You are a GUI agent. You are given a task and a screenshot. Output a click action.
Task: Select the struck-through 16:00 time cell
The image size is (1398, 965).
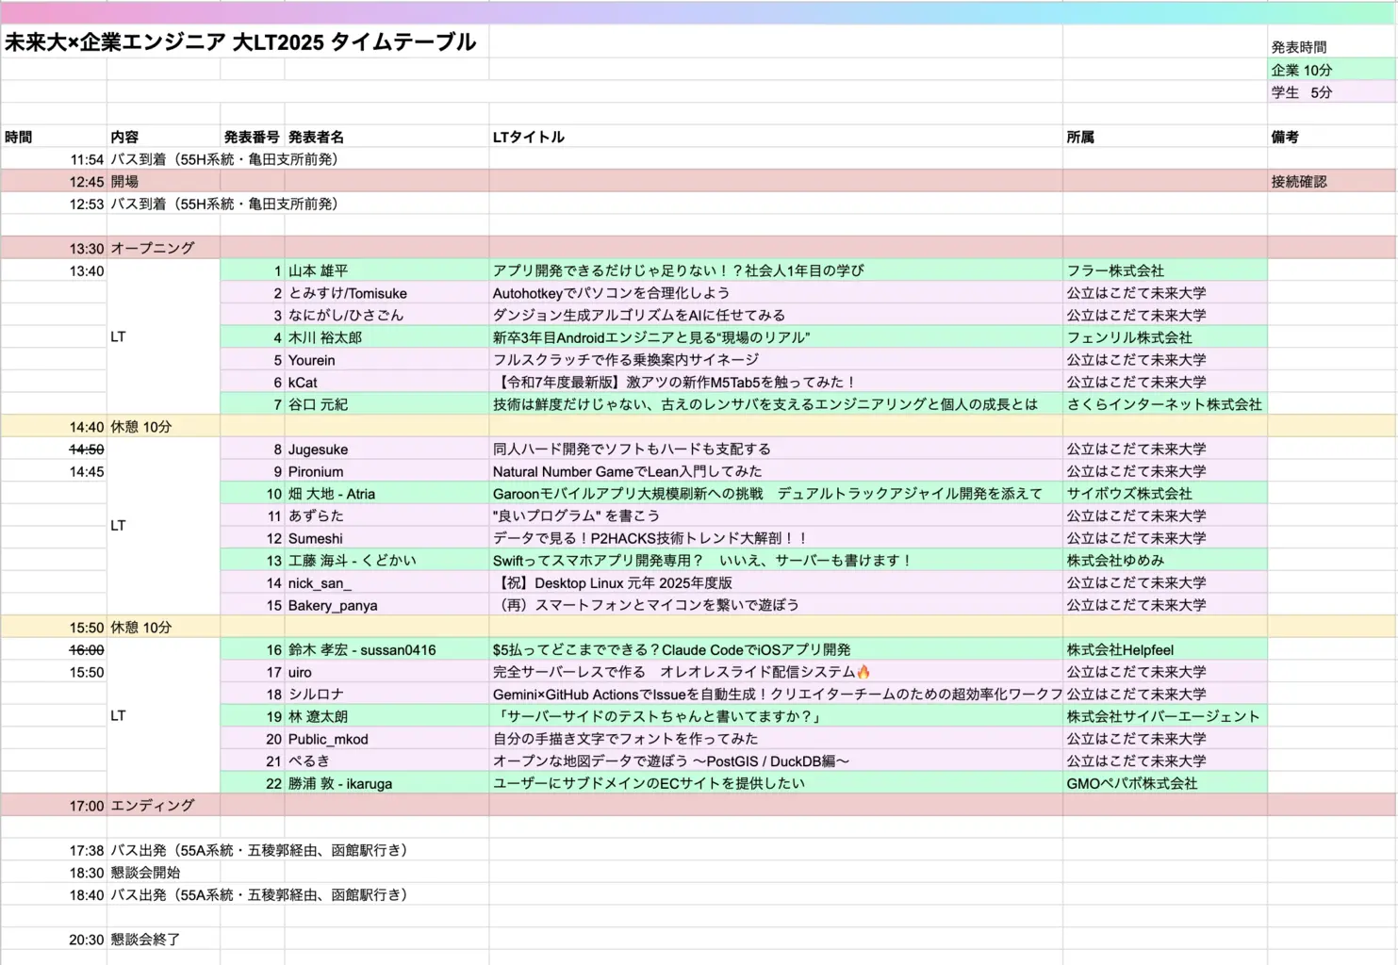86,650
